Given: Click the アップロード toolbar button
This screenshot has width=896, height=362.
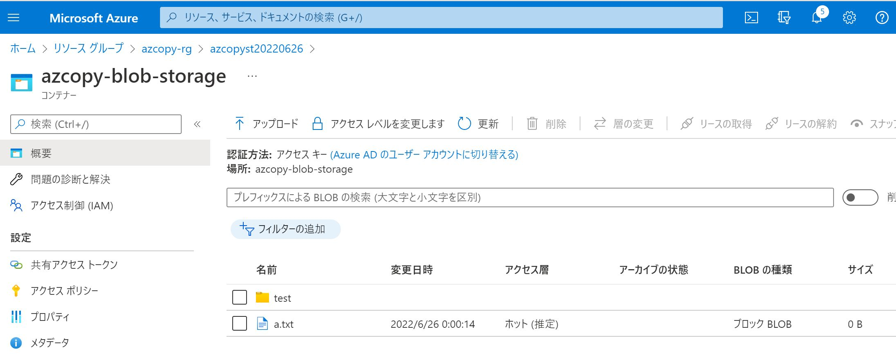Looking at the screenshot, I should [x=267, y=123].
